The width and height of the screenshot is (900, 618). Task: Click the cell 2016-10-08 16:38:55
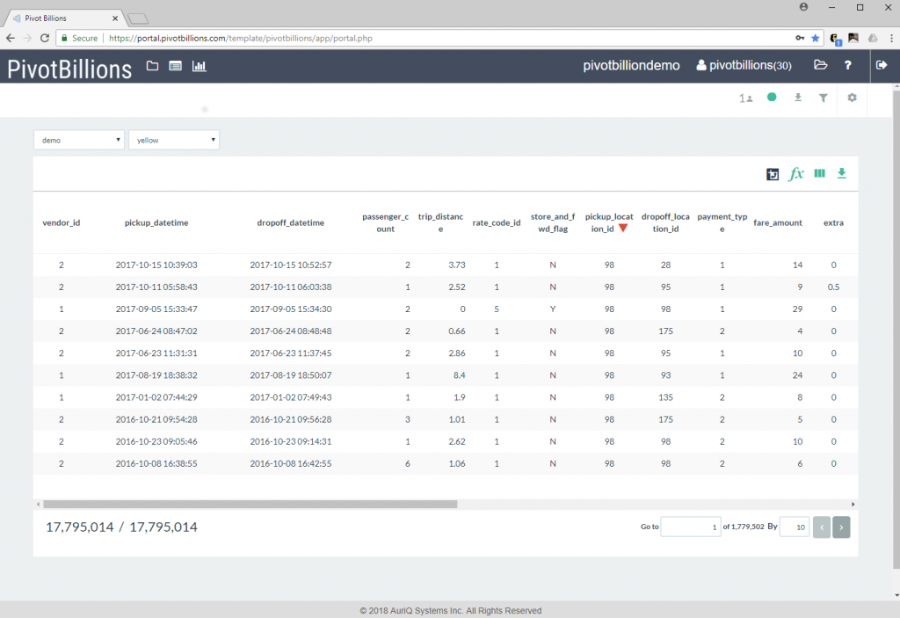(156, 463)
